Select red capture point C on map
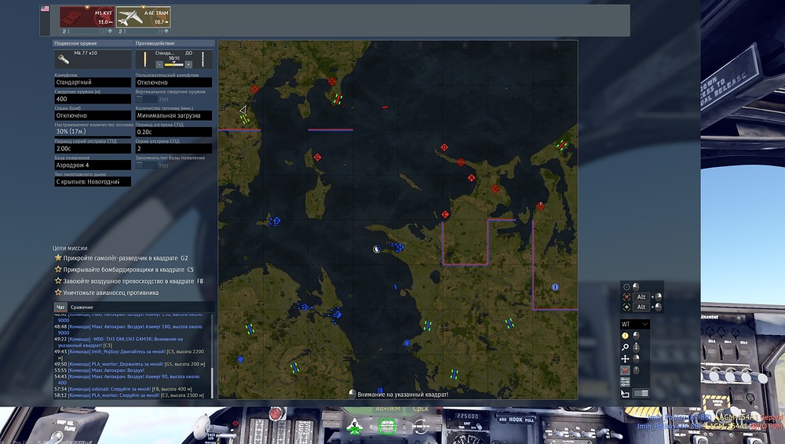785x444 pixels. 446,214
